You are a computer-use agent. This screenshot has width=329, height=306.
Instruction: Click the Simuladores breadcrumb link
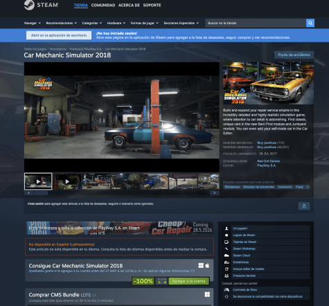58,49
